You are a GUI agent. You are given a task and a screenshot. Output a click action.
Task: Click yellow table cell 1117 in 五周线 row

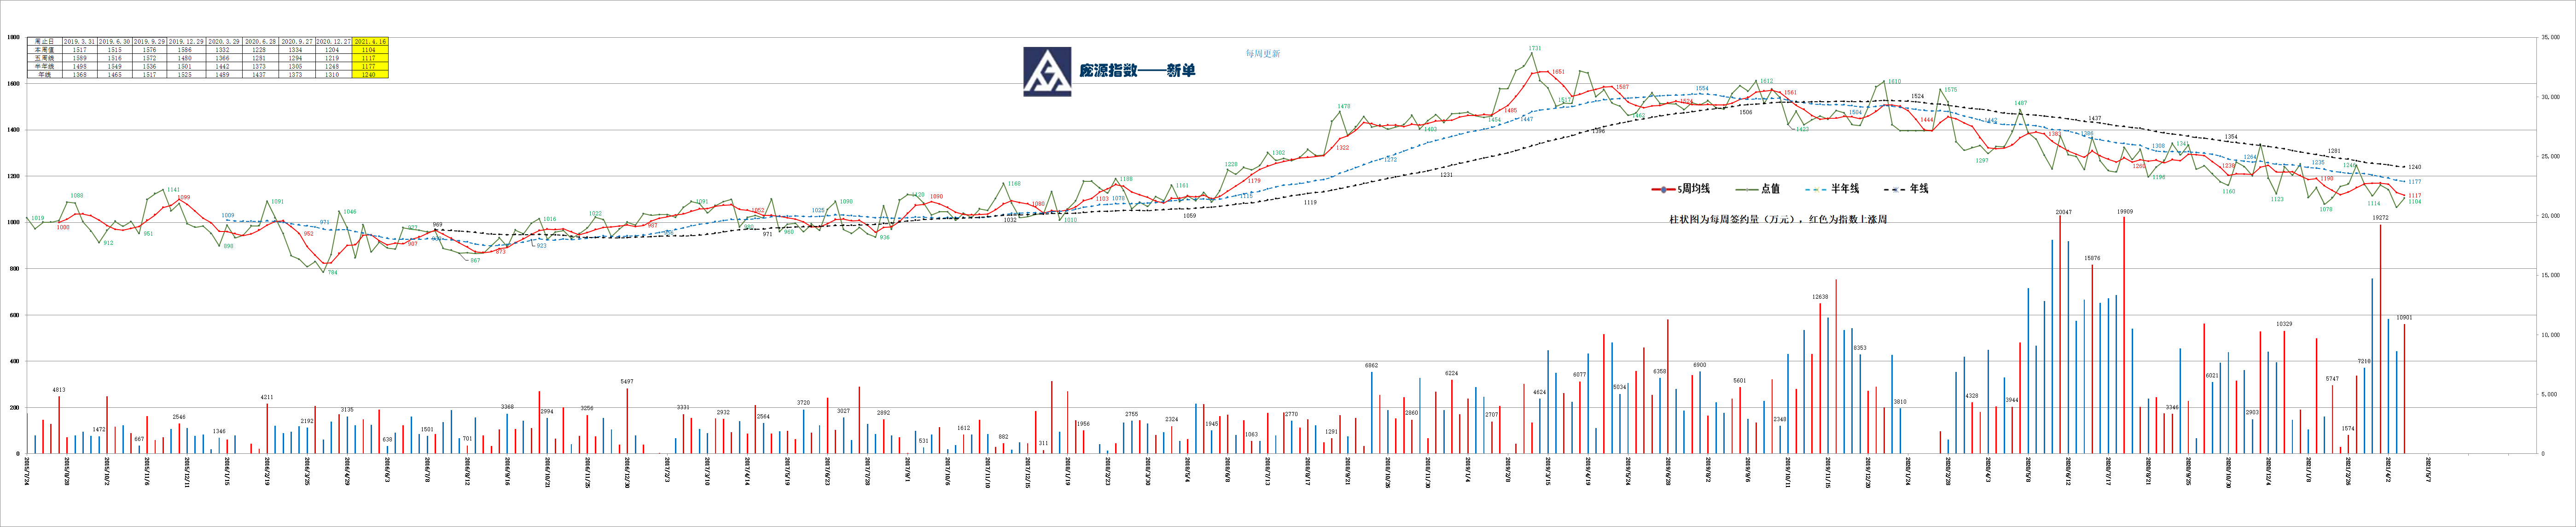click(370, 58)
